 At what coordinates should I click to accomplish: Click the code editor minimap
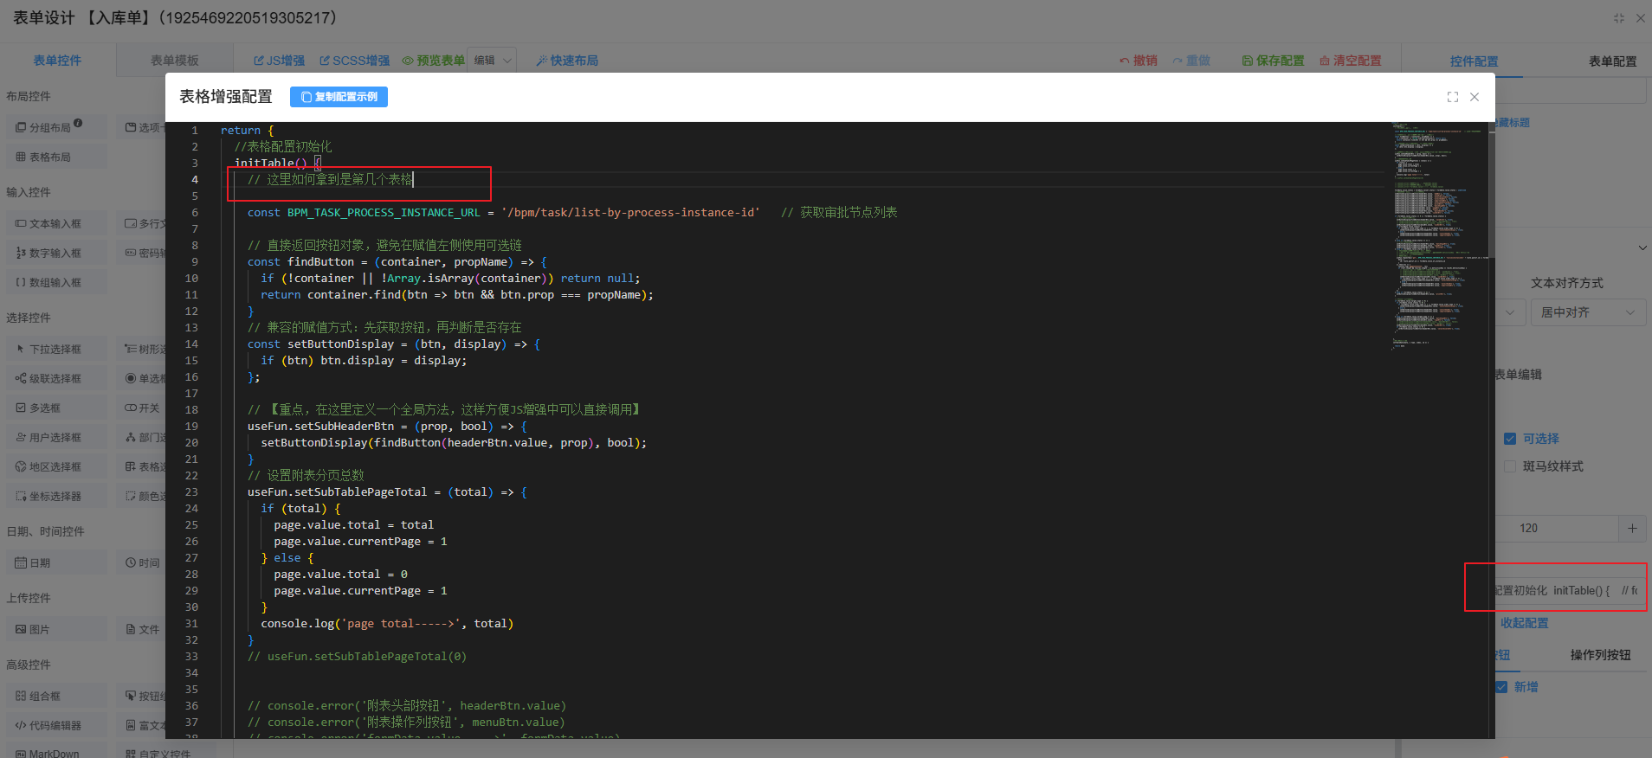click(1439, 234)
